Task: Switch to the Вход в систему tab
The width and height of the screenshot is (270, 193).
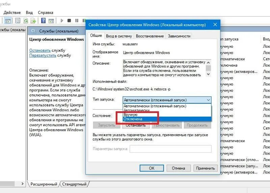Action: [x=119, y=36]
